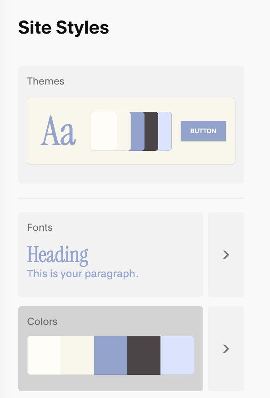Select the periwinkle blue swatch in Colors
Screen dimensions: 270x398
point(110,355)
